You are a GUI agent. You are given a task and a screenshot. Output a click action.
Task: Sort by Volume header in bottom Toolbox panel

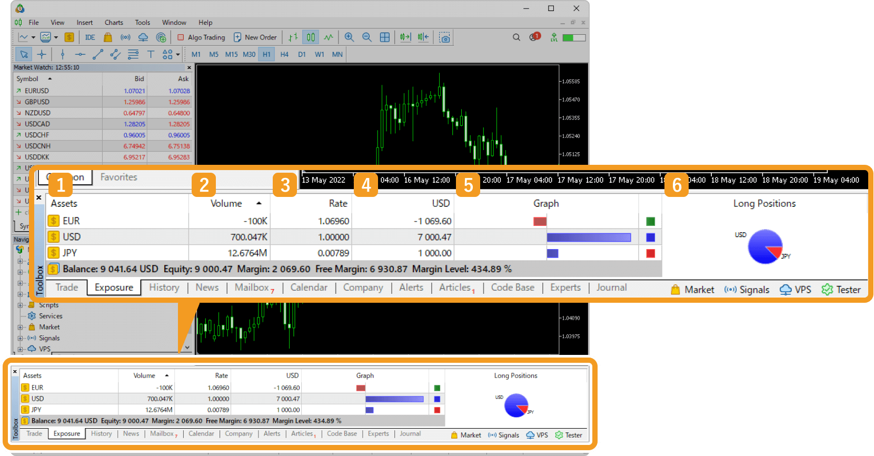146,375
